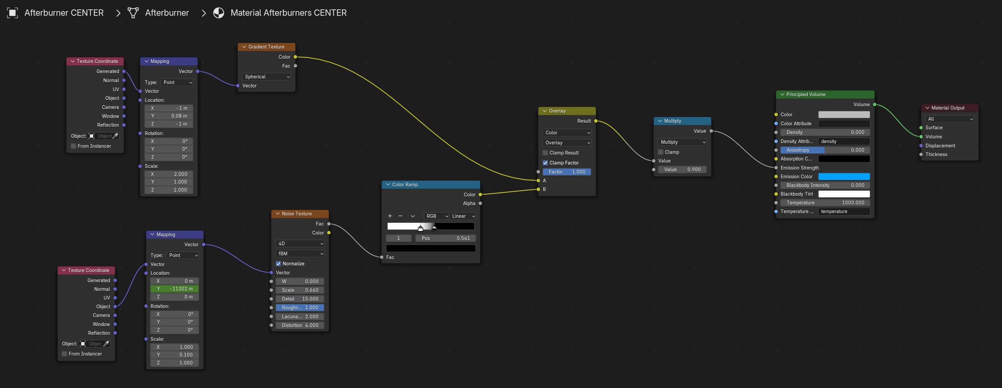The height and width of the screenshot is (388, 1002).
Task: Open the Linear interpolation dropdown in Color Ramp
Action: (463, 216)
